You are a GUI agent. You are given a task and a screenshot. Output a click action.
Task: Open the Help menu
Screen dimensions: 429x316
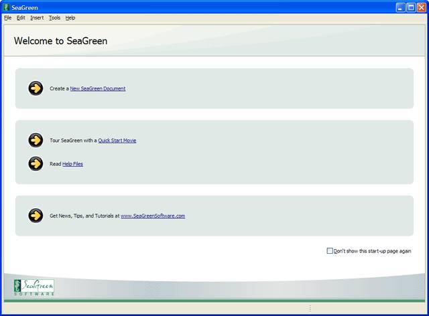pyautogui.click(x=70, y=18)
